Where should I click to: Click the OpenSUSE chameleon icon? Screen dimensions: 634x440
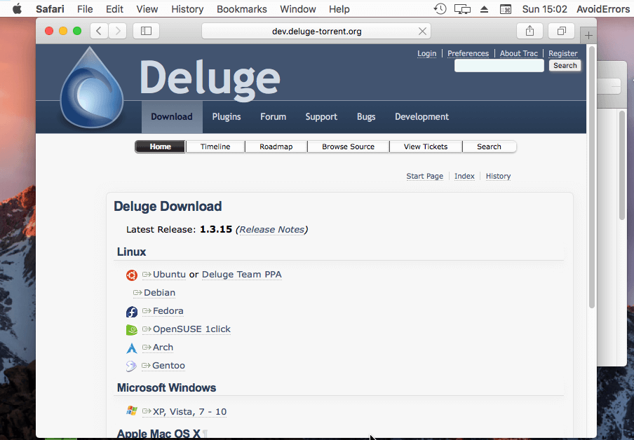[131, 330]
